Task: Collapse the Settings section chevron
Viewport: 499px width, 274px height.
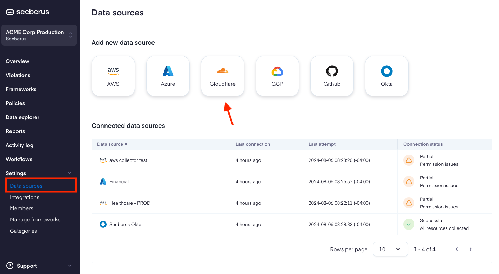Action: tap(69, 173)
